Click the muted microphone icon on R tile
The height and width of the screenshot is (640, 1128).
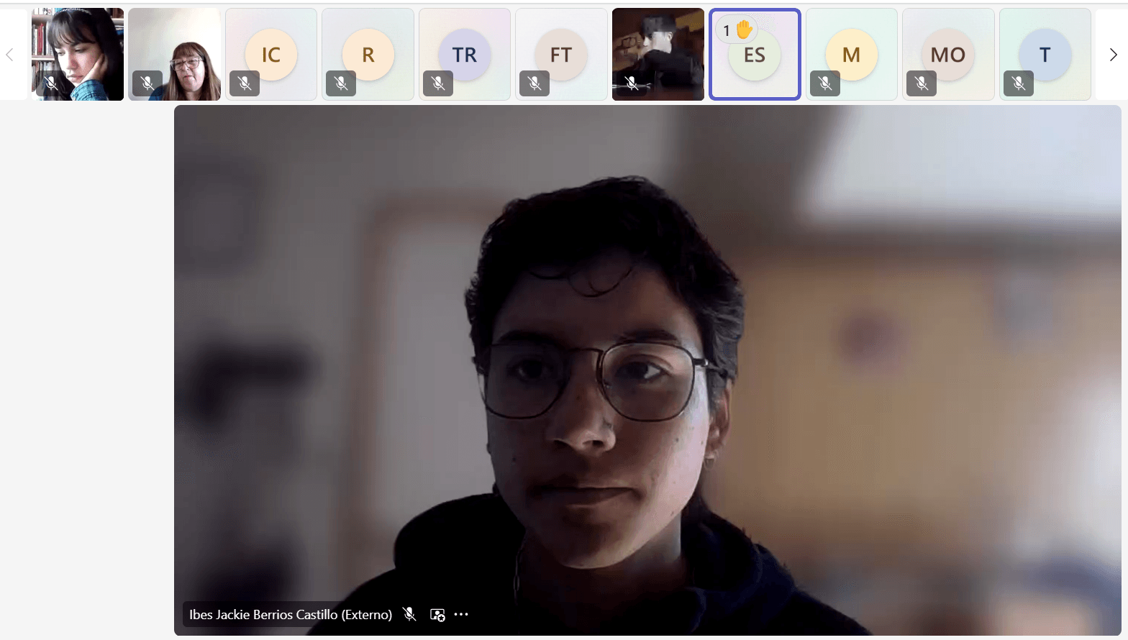pyautogui.click(x=341, y=83)
